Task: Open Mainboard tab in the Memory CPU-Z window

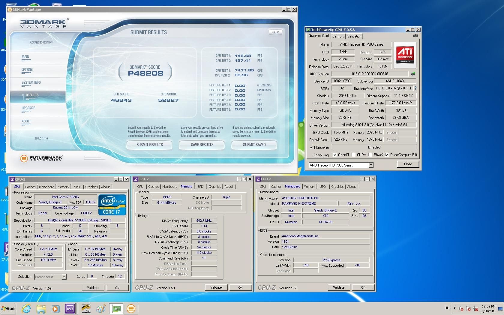Action: pos(170,187)
